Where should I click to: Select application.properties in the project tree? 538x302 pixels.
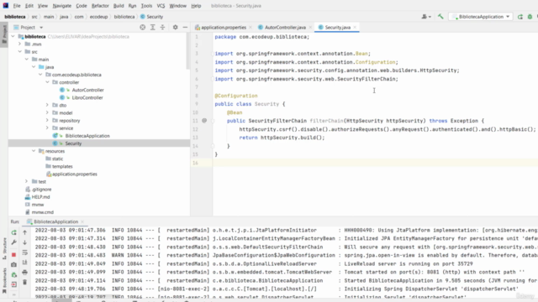tap(75, 174)
